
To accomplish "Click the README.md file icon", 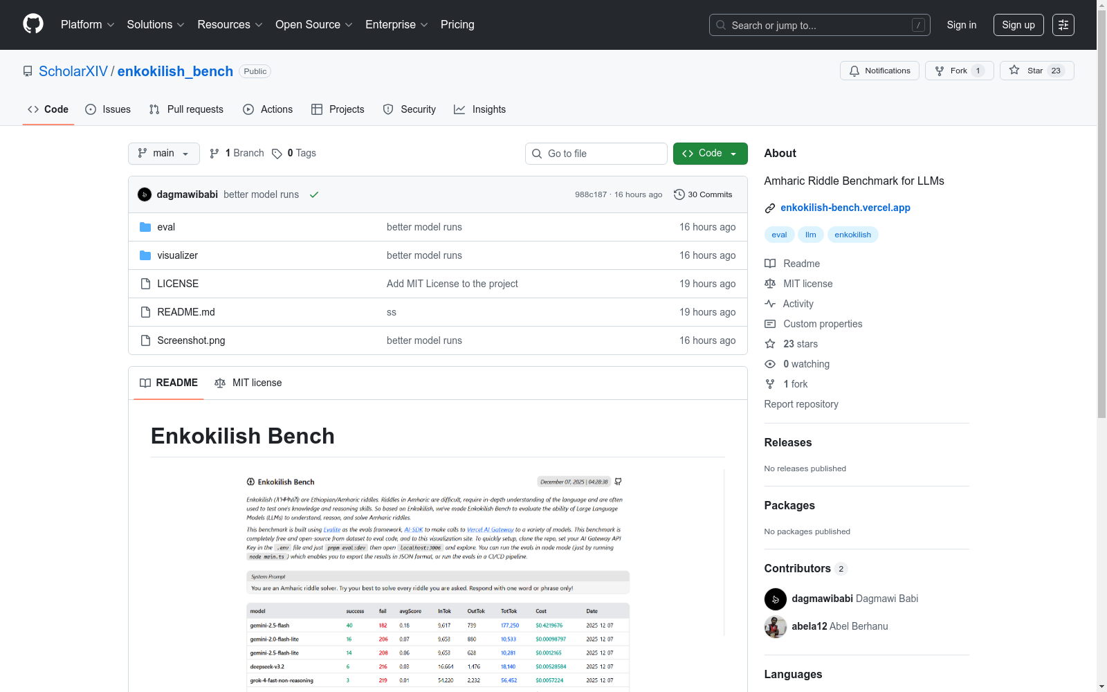I will [x=145, y=312].
